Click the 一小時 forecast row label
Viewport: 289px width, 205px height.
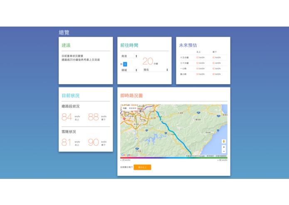(183, 68)
